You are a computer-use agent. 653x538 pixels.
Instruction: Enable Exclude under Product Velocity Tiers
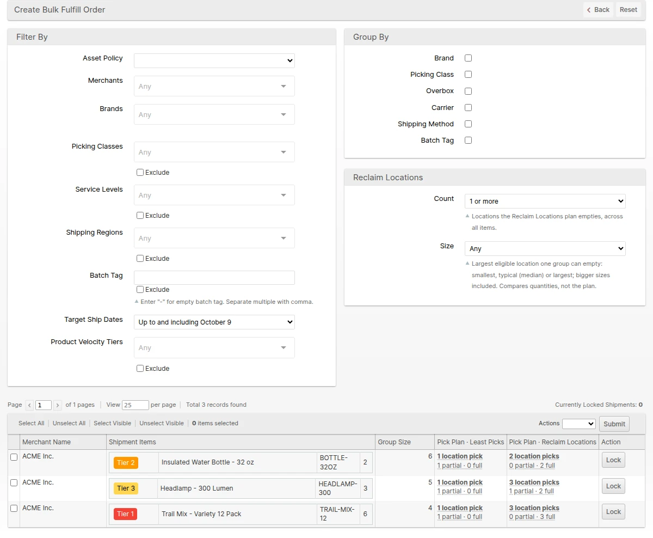click(x=140, y=368)
